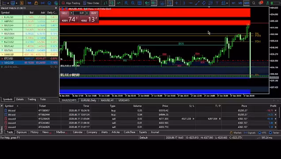Open the Market link in toolbox
281x159 pixels.
235,132
